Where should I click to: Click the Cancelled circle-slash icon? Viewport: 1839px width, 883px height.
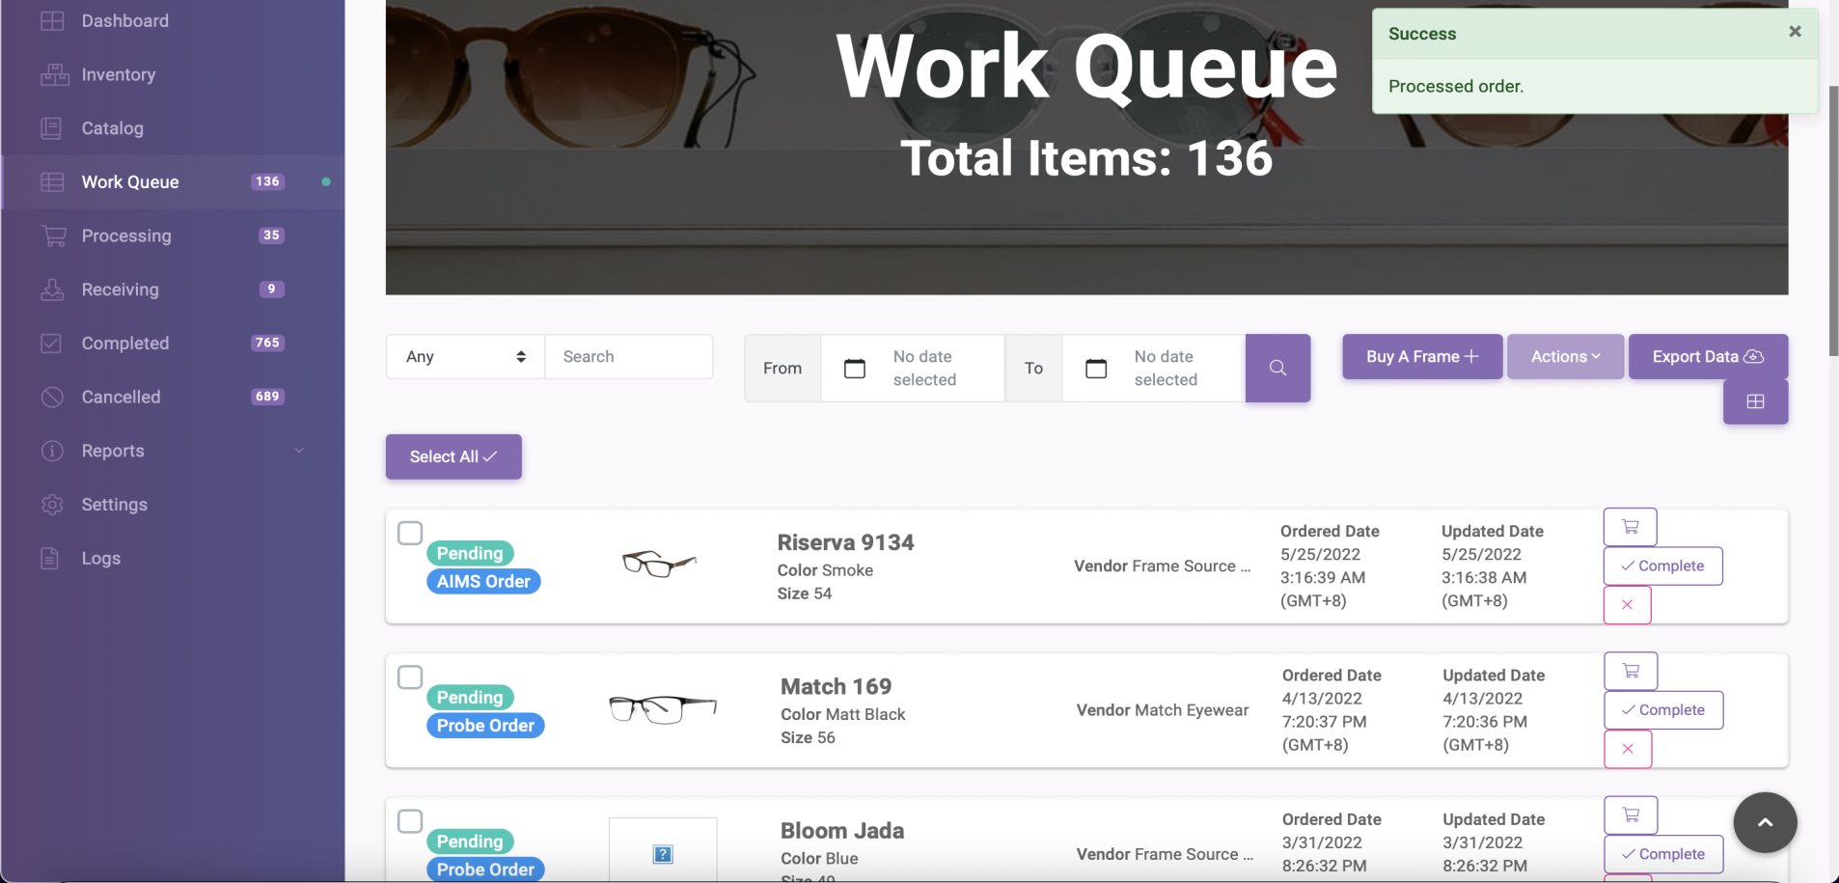point(52,397)
